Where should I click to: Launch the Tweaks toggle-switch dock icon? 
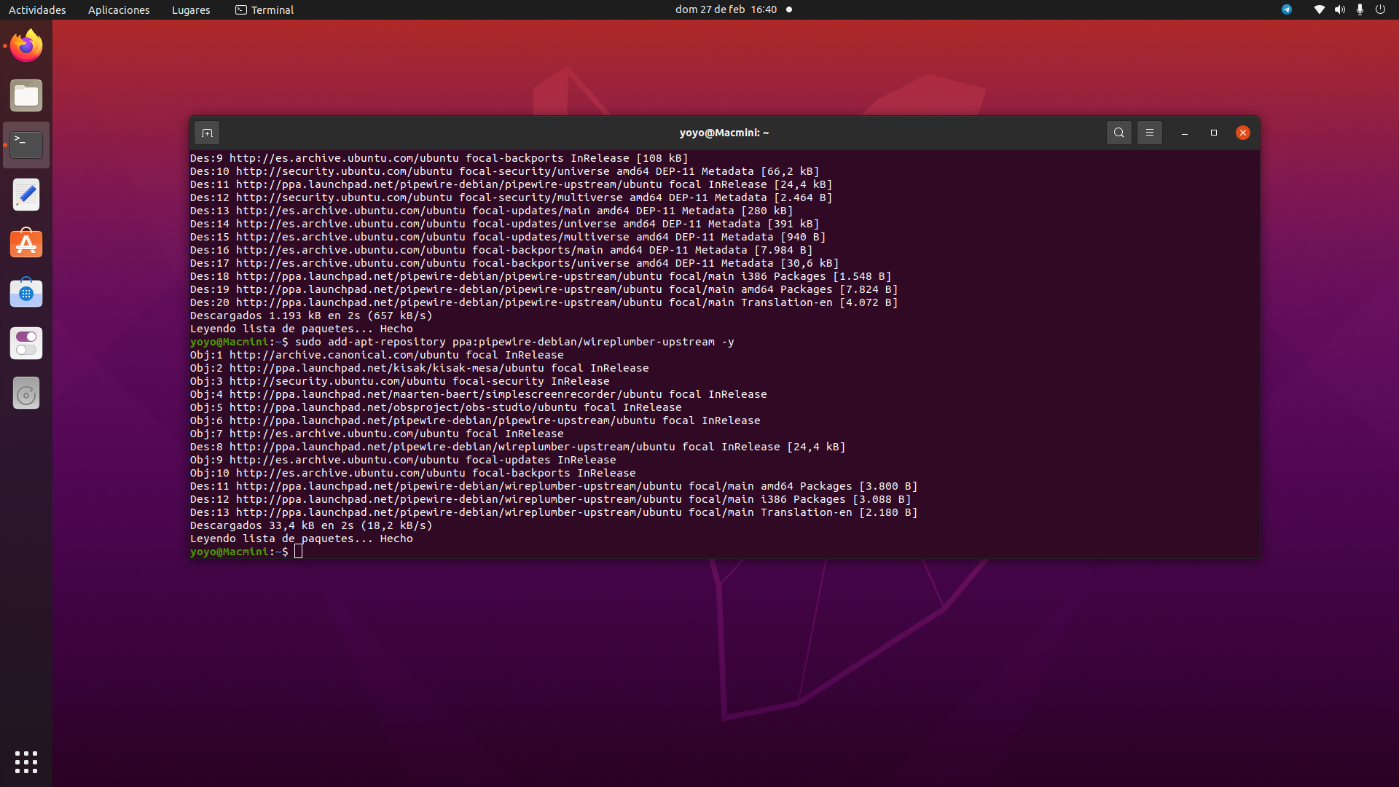pos(26,343)
